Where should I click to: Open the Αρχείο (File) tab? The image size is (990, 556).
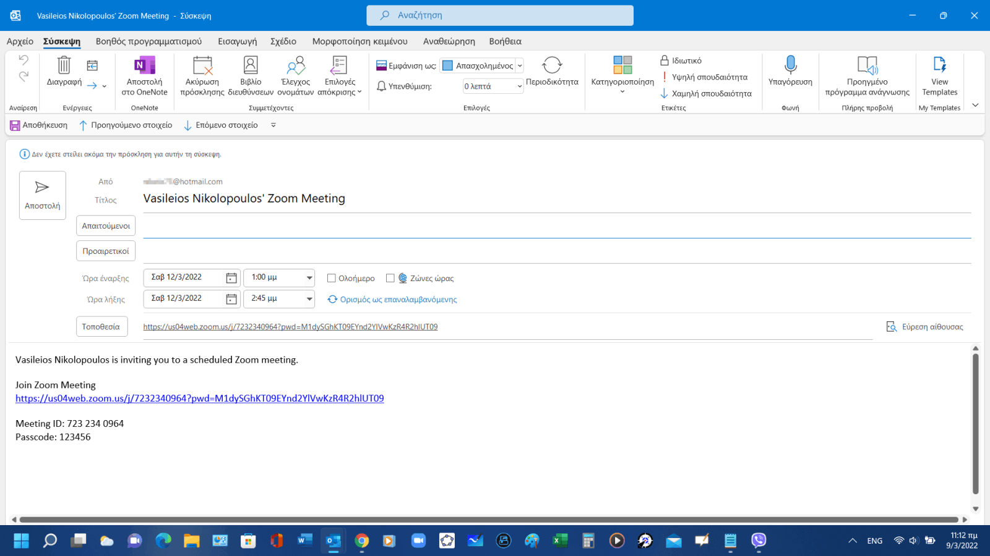pyautogui.click(x=20, y=41)
